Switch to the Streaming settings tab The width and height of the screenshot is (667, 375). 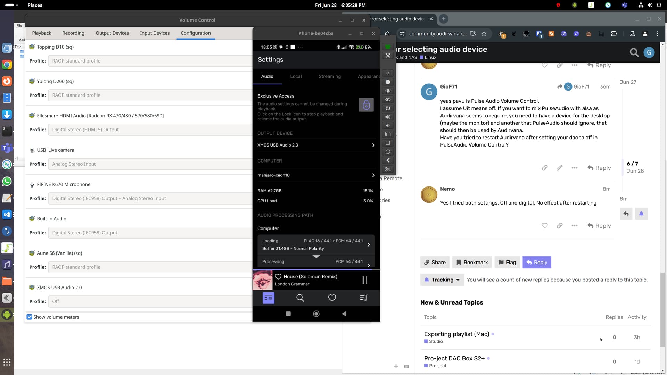point(329,76)
